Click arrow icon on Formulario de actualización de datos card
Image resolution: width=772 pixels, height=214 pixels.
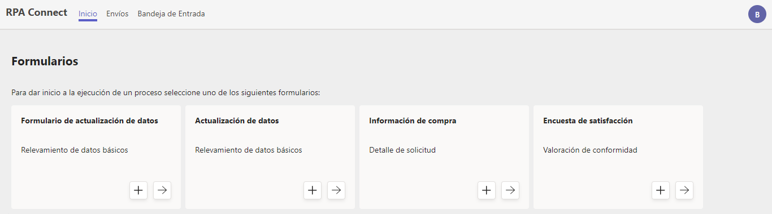click(162, 190)
